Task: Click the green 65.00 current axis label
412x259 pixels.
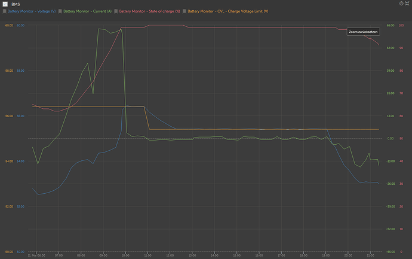Action: pos(390,26)
